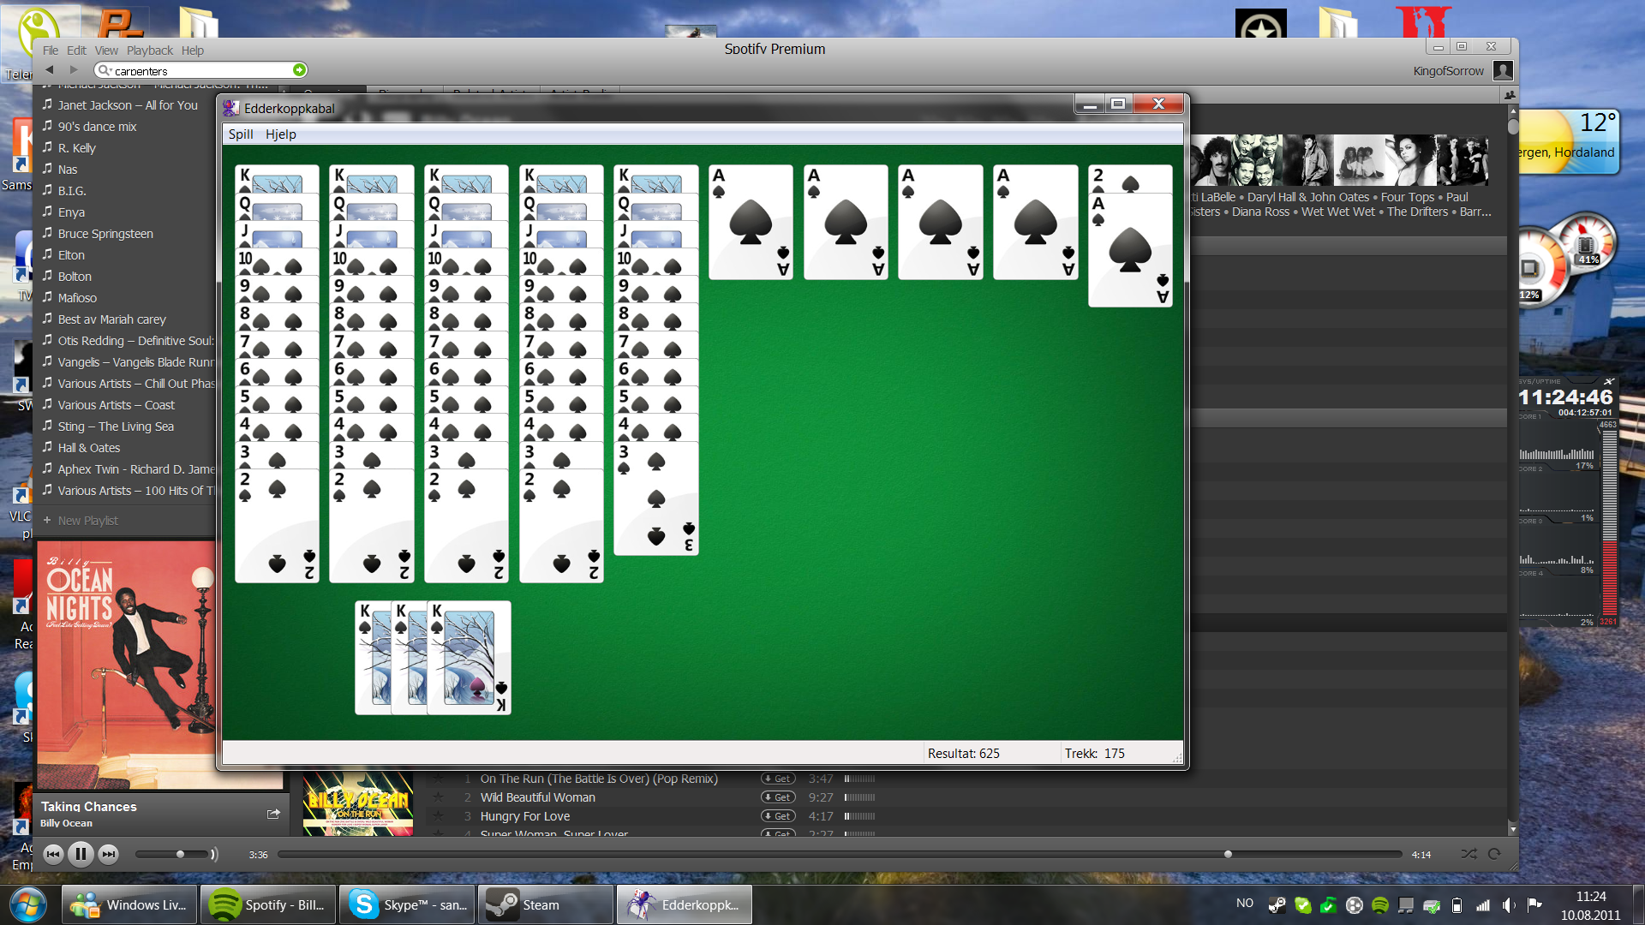This screenshot has height=925, width=1645.
Task: Open the Diana Ross artist link
Action: coord(1260,212)
